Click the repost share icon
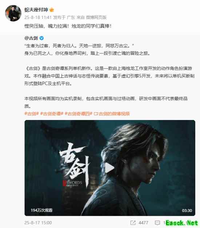 pyautogui.click(x=133, y=223)
